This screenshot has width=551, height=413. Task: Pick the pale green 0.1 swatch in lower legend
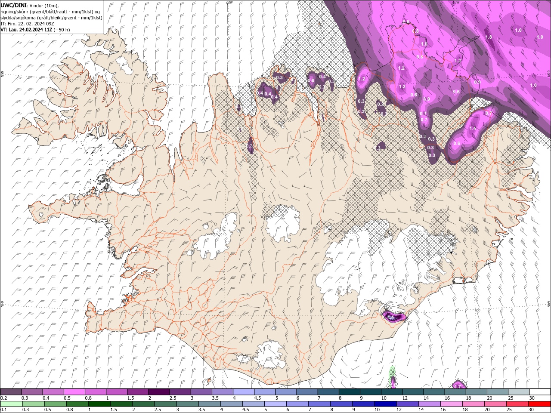point(11,404)
